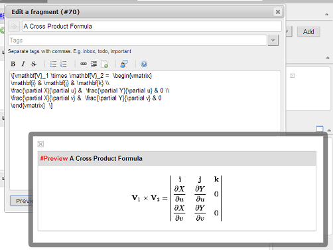Image resolution: width=333 pixels, height=250 pixels.
Task: Click the user chat bubble toolbar icon
Action: coord(124,64)
